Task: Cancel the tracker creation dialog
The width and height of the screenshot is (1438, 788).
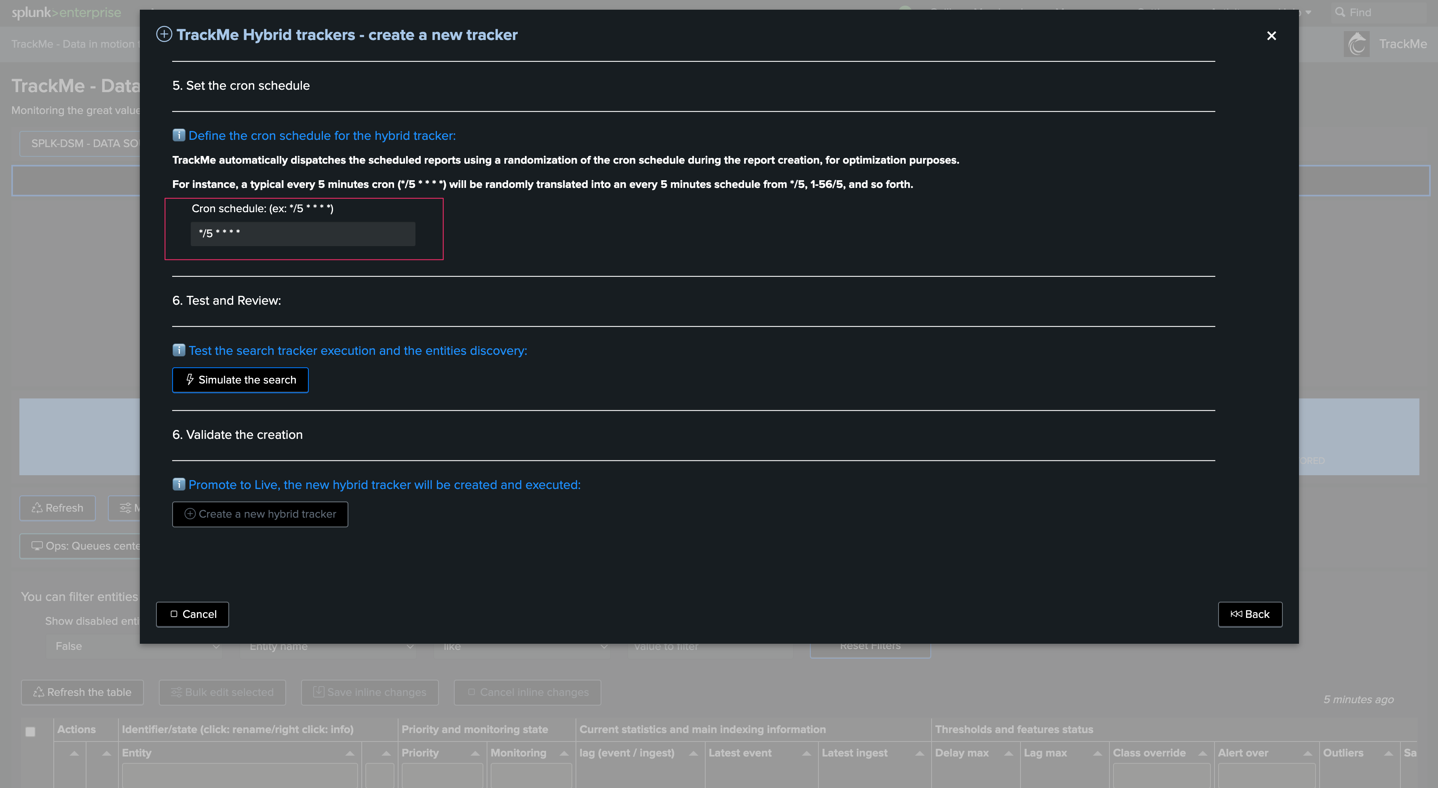Action: [x=193, y=614]
